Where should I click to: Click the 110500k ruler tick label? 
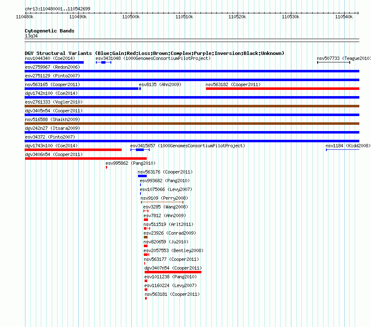tap(131, 17)
